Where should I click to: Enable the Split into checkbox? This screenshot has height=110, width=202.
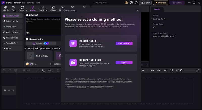52,64
